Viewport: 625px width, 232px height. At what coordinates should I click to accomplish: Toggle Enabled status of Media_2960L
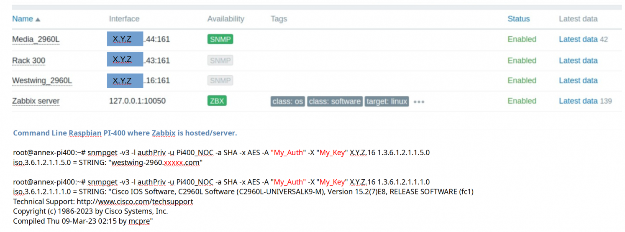tap(522, 39)
